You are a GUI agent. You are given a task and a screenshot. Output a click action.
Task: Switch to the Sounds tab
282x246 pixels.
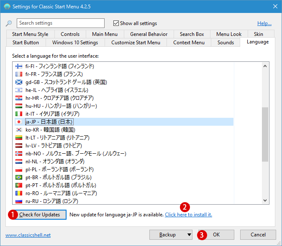pyautogui.click(x=226, y=43)
